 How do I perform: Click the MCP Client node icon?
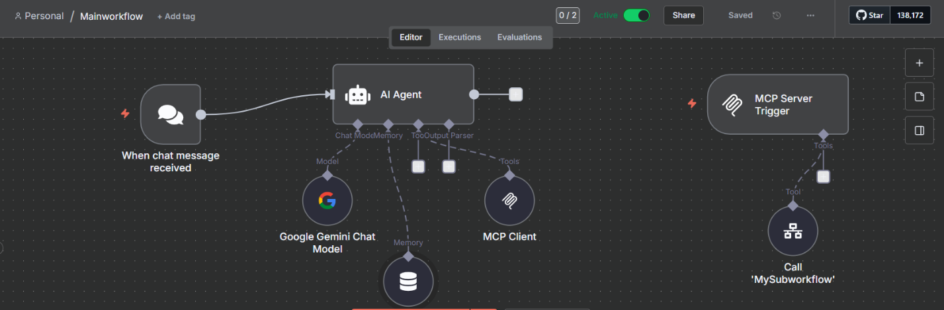pos(509,200)
